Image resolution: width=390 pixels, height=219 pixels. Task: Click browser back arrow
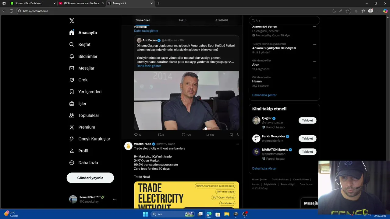click(x=4, y=11)
